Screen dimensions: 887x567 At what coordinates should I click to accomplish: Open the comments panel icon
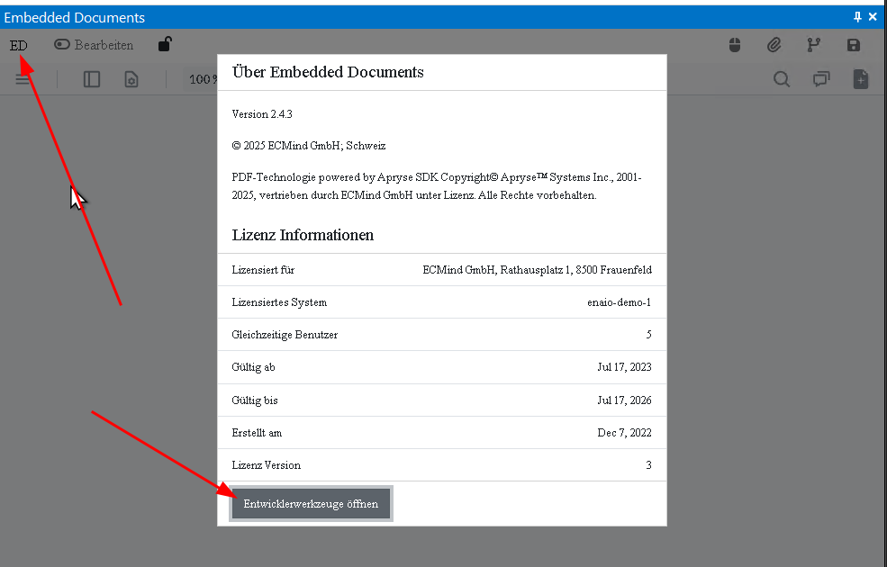pyautogui.click(x=821, y=79)
